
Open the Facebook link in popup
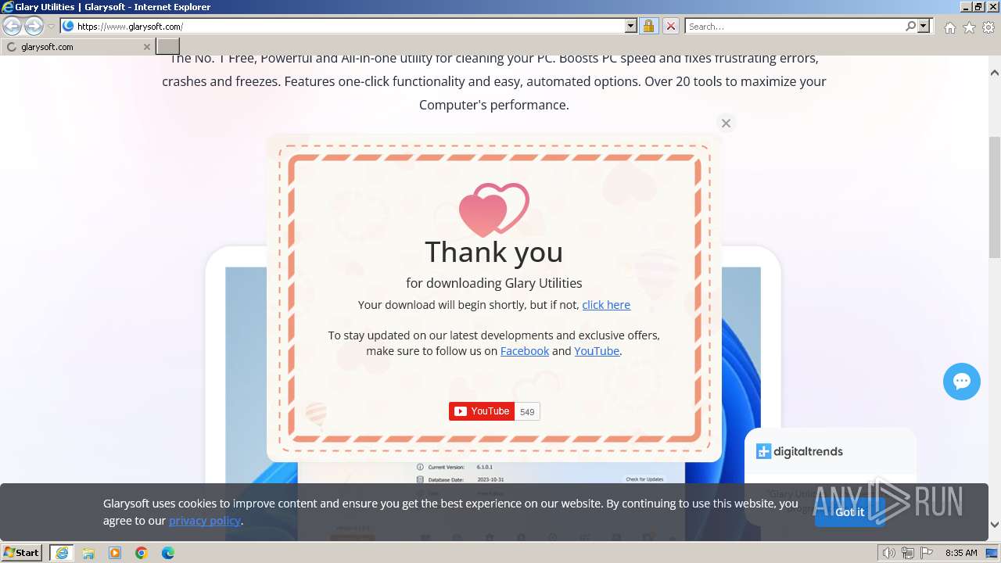coord(525,351)
